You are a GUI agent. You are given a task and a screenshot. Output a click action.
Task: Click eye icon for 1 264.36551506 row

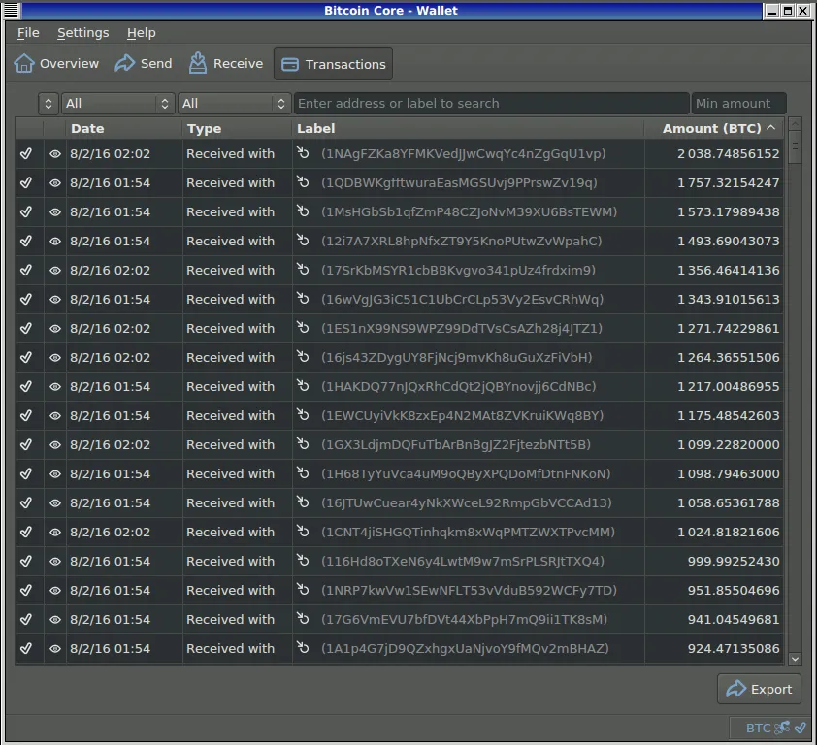[54, 358]
